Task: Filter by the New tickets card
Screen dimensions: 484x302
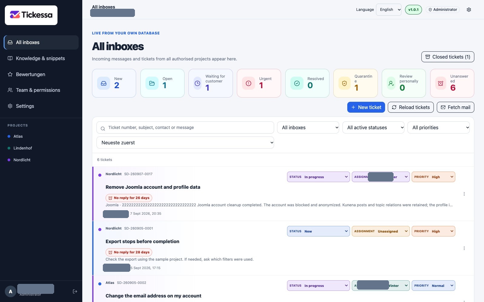Action: [114, 83]
